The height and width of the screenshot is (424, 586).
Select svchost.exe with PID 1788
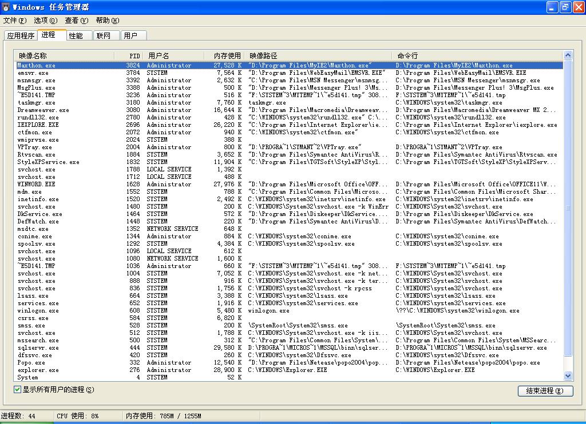[x=290, y=170]
